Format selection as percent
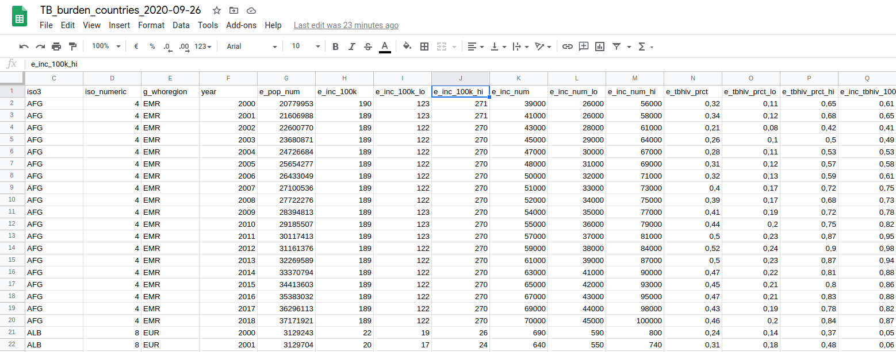896x352 pixels. tap(152, 47)
